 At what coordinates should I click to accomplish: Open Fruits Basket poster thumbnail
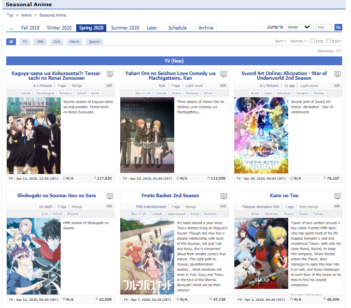(147, 256)
